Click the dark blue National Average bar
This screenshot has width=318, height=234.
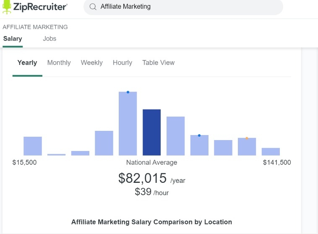click(151, 133)
